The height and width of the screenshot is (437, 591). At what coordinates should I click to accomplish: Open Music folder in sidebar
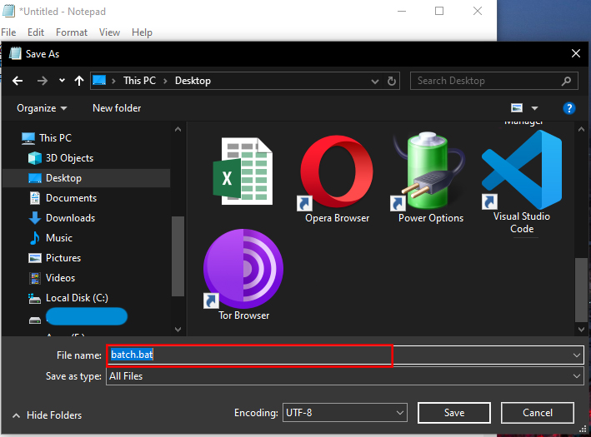(x=59, y=238)
